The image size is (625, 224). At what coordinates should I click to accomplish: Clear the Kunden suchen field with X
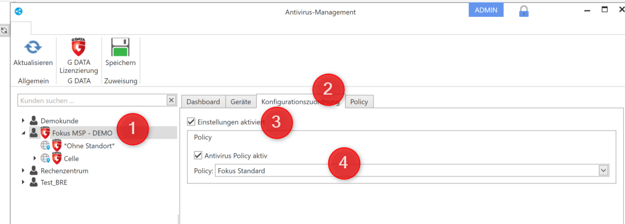point(171,100)
